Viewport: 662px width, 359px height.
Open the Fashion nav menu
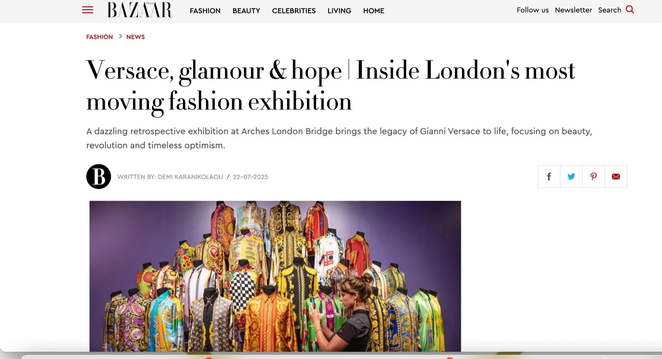[205, 11]
